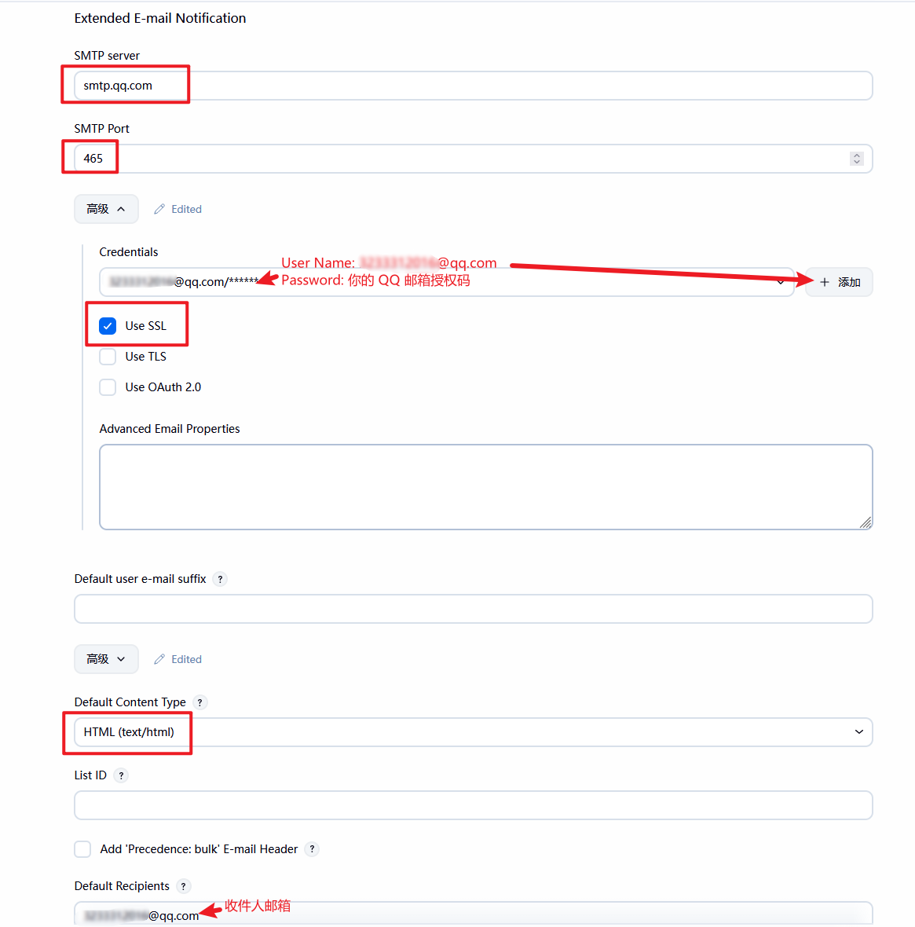Screen dimensions: 915x927
Task: Enable the Use TLS checkbox
Action: click(108, 357)
